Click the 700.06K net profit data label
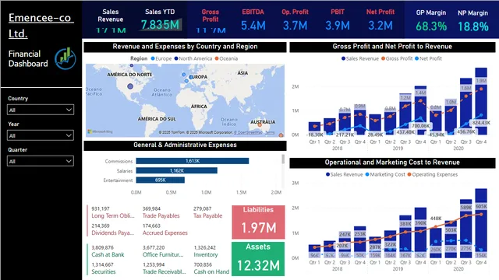499x280 pixels. (x=420, y=126)
